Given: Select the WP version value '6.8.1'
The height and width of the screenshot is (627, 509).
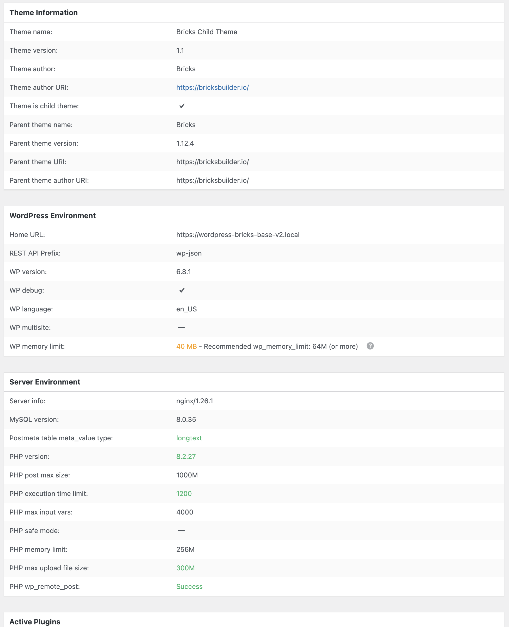Looking at the screenshot, I should [184, 272].
